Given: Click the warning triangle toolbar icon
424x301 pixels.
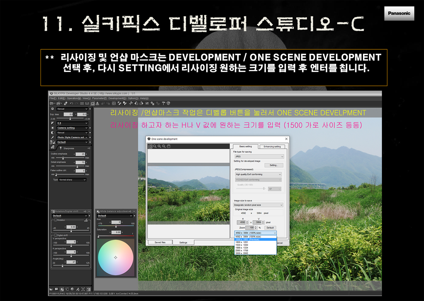Looking at the screenshot, I should [x=98, y=103].
